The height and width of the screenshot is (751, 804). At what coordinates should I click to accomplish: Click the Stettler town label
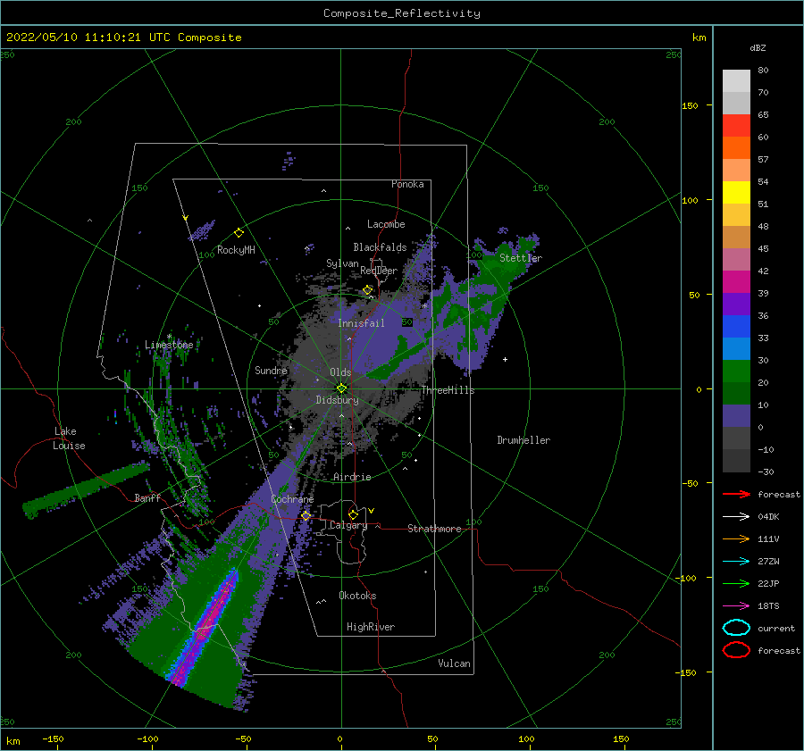click(x=521, y=258)
